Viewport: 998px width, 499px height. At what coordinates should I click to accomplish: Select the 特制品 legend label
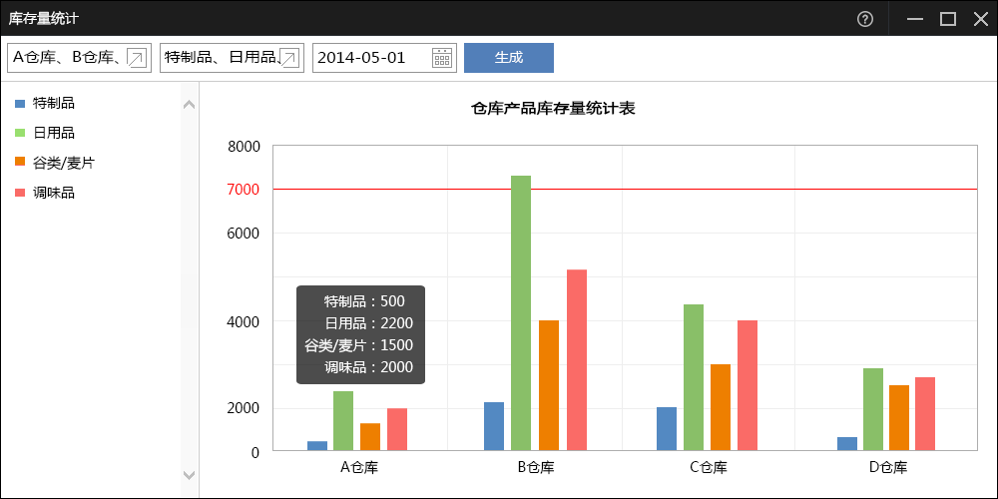[x=54, y=103]
